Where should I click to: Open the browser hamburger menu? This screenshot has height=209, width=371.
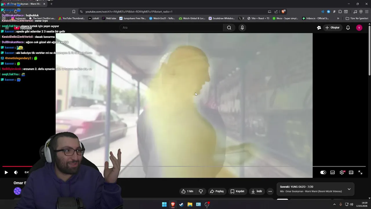[367, 12]
